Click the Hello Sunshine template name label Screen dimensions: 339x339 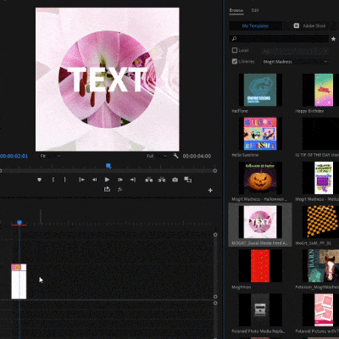(245, 155)
